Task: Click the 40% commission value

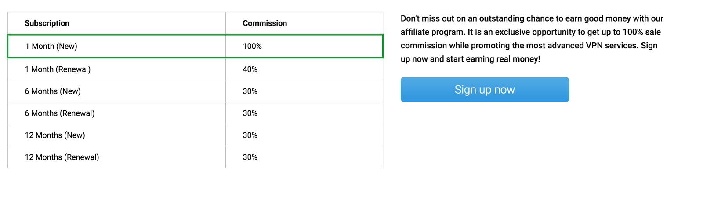Action: [x=250, y=69]
